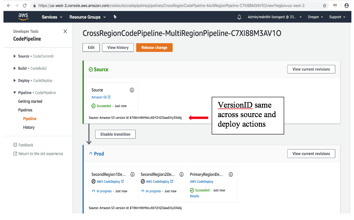Click the Source action info icon

[132, 90]
